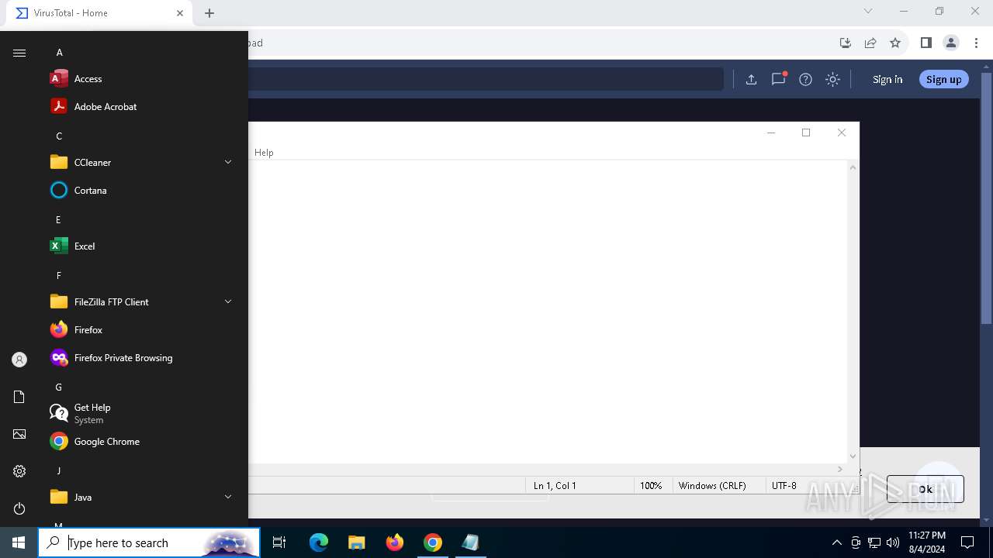Launch Adobe Acrobat from Start list

click(x=140, y=107)
